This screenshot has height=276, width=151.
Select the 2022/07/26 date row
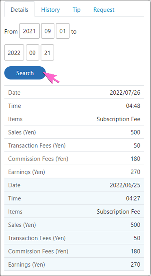[x=74, y=92]
